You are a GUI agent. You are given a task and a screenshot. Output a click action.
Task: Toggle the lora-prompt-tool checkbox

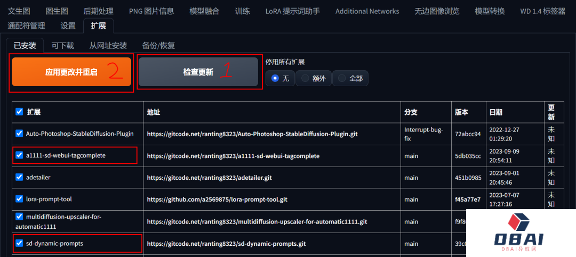coord(19,199)
